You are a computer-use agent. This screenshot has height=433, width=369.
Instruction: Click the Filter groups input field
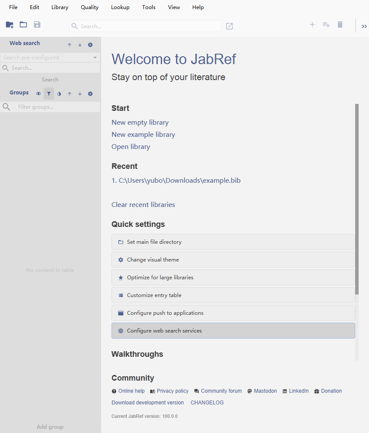(50, 107)
